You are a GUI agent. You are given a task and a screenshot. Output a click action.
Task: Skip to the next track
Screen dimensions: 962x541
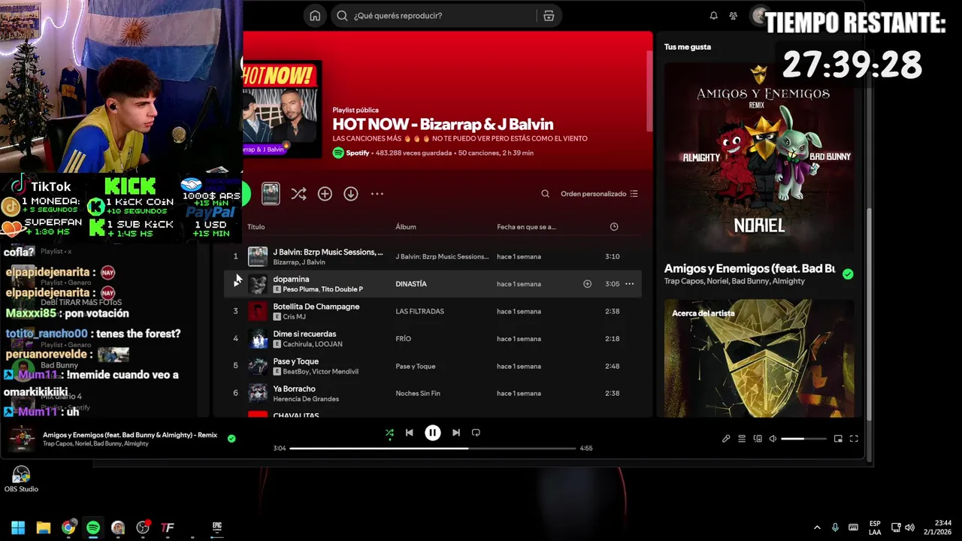[456, 433]
